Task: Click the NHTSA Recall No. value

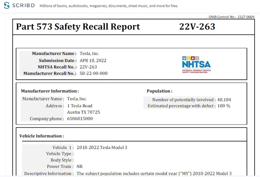Action: 88,67
